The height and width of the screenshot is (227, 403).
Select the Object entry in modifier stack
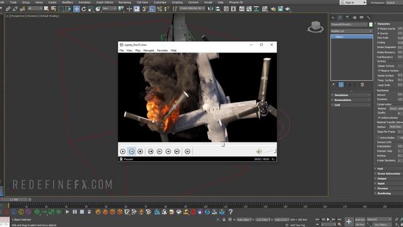click(351, 37)
